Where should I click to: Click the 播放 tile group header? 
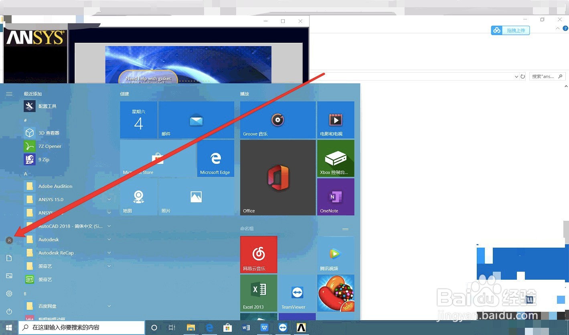pyautogui.click(x=245, y=94)
